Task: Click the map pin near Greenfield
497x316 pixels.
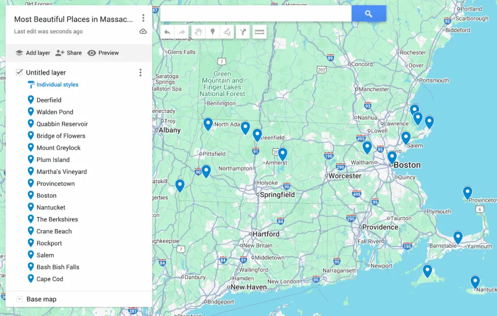Action: click(x=257, y=135)
